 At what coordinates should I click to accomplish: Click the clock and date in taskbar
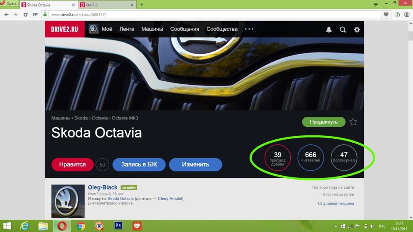(399, 226)
